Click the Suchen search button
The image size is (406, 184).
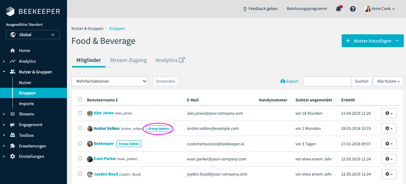click(361, 81)
